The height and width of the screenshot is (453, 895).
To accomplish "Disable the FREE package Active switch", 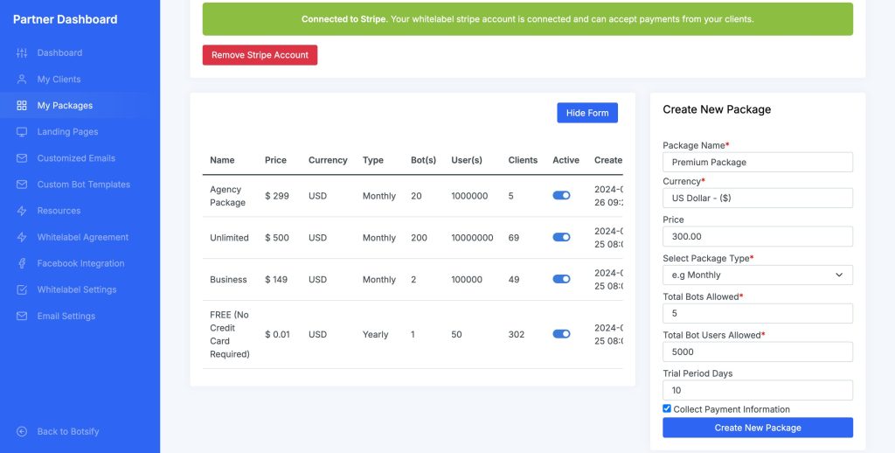I will [561, 334].
